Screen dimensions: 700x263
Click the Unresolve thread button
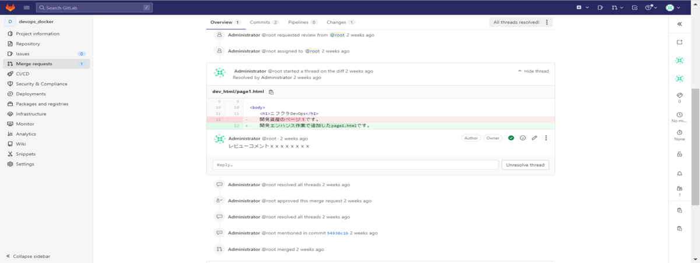click(525, 165)
